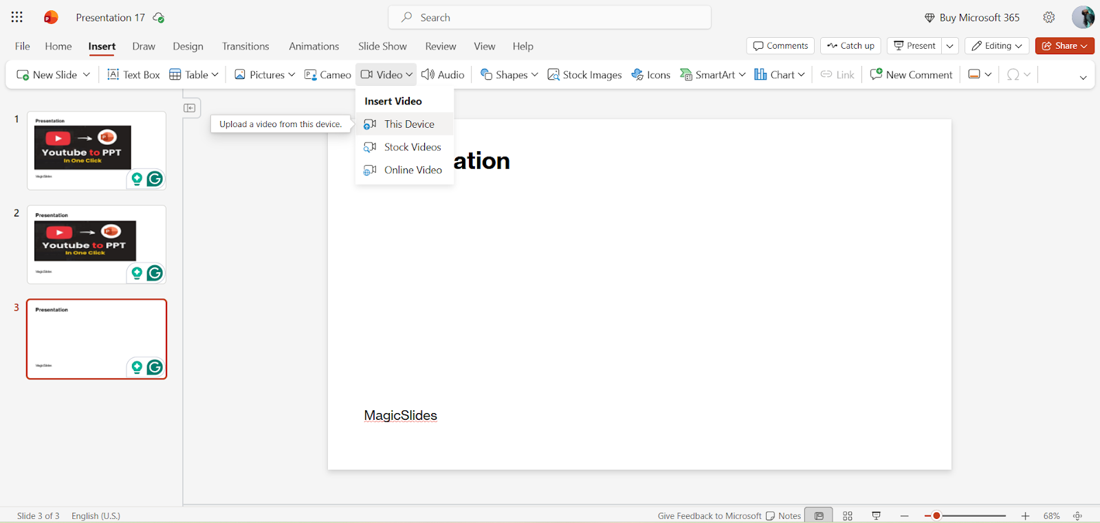Viewport: 1100px width, 523px height.
Task: Expand the Present options arrow
Action: click(950, 46)
